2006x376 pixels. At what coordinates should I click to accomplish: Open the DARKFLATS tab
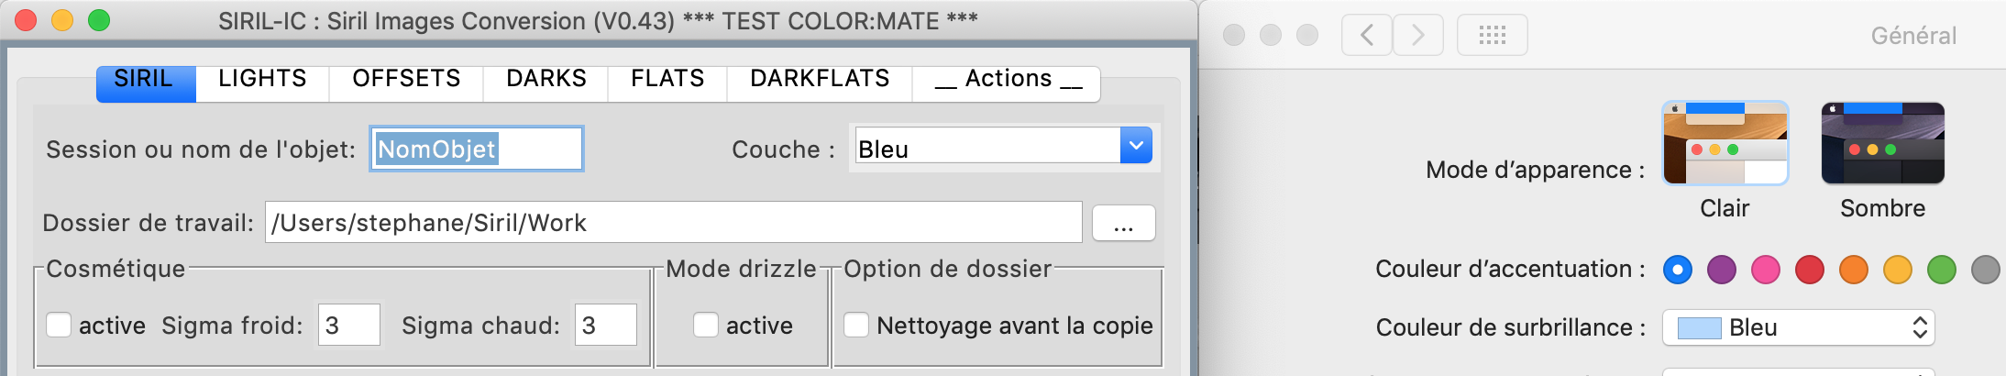pyautogui.click(x=820, y=80)
